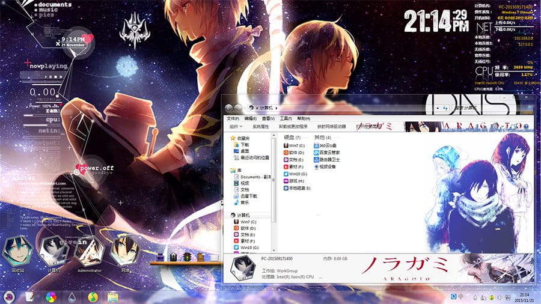541x304 pixels.
Task: Click the Explorer forward arrow button
Action: coord(238,108)
